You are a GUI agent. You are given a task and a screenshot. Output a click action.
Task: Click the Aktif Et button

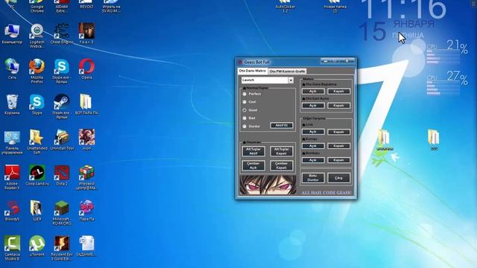tap(282, 125)
